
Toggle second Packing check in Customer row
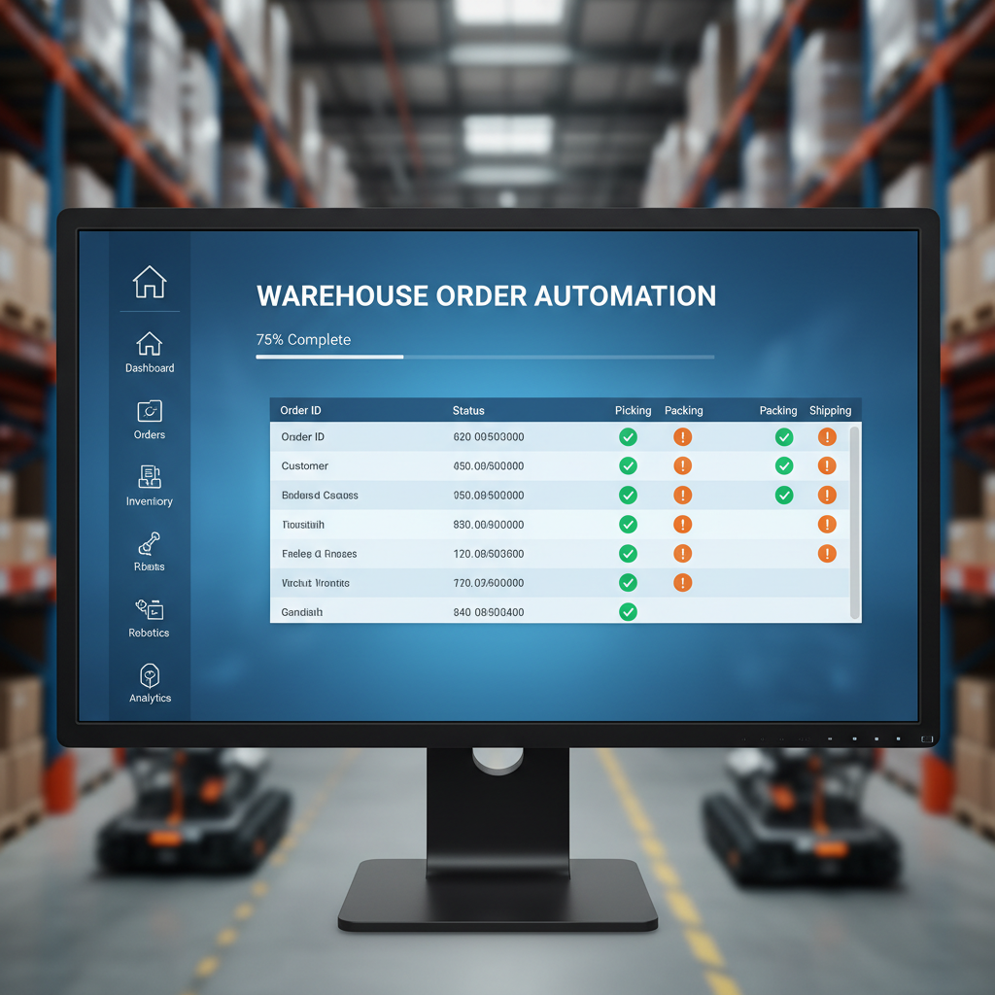784,466
